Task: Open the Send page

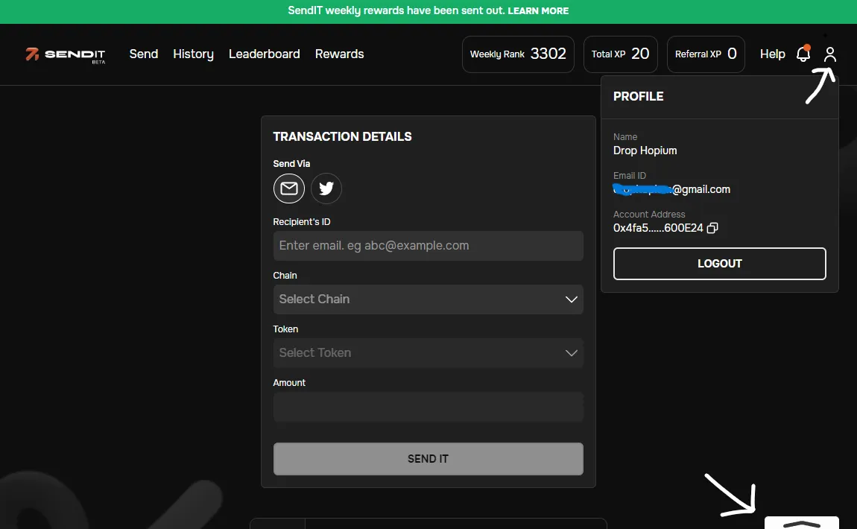Action: pos(144,54)
